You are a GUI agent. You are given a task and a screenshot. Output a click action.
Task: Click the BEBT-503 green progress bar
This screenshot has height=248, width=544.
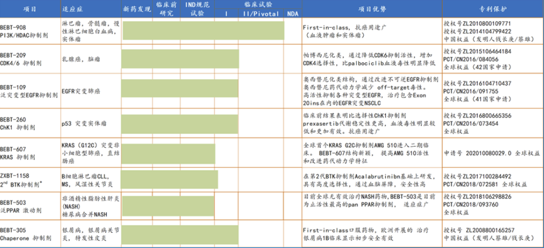coord(168,207)
